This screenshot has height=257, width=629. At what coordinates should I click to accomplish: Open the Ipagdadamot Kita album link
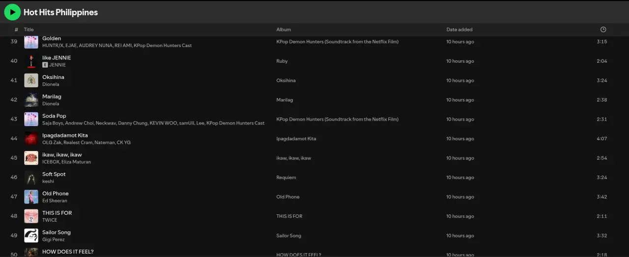(x=297, y=138)
